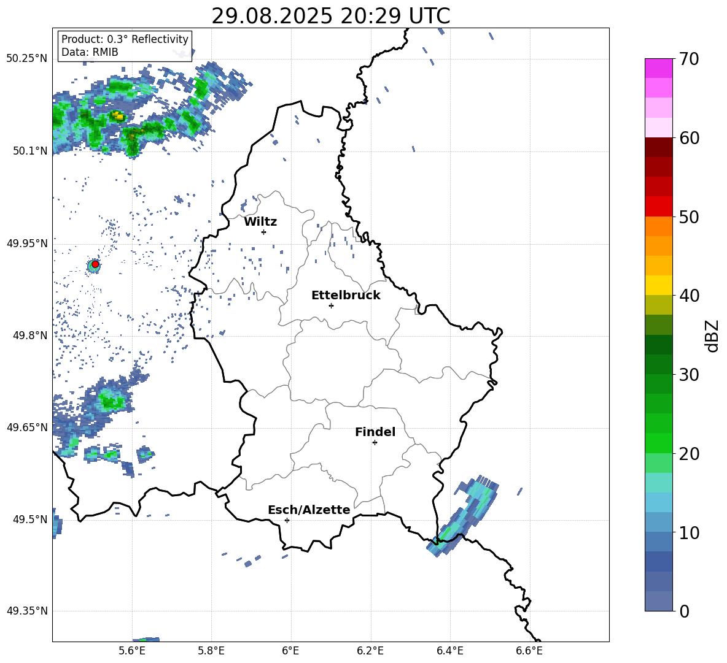
Task: Select the Findel city label
Action: pyautogui.click(x=375, y=432)
